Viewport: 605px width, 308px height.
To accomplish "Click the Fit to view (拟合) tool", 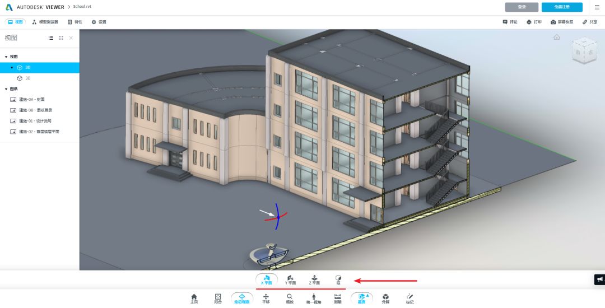I will coord(218,298).
